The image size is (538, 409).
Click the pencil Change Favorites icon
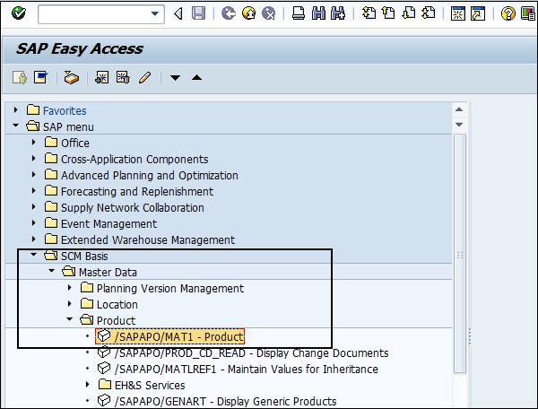(x=145, y=78)
